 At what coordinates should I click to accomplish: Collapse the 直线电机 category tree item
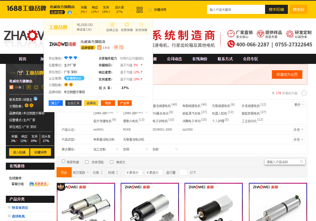pyautogui.click(x=9, y=216)
